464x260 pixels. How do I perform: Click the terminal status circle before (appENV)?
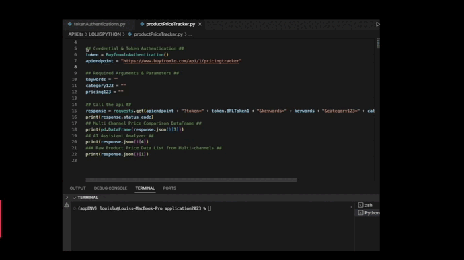[74, 208]
